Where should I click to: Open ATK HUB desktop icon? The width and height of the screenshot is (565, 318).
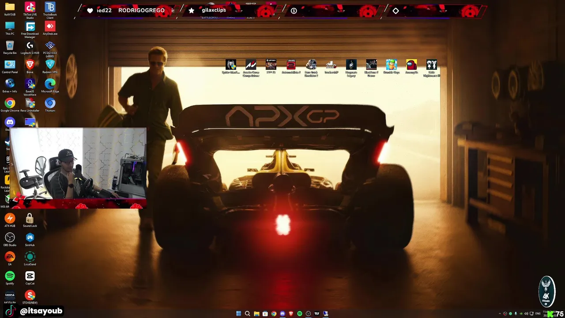(x=10, y=220)
